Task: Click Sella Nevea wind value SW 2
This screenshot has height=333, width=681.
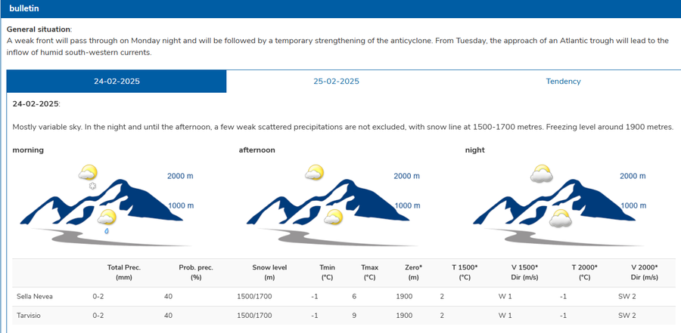Action: pyautogui.click(x=627, y=297)
